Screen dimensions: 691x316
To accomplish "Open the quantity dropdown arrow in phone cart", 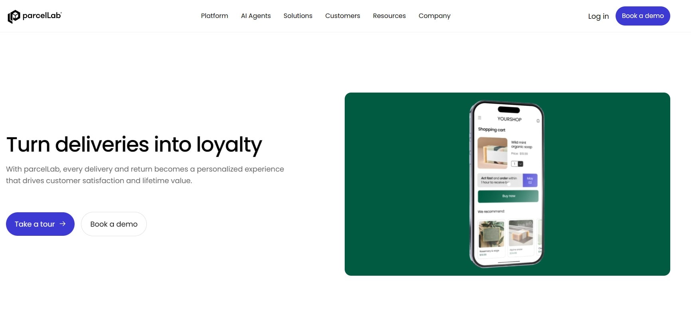I will (x=520, y=164).
